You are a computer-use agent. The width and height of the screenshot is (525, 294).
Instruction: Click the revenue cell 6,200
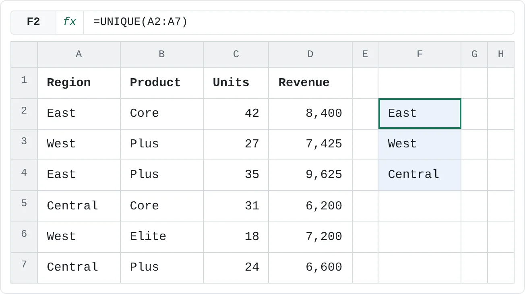tap(310, 206)
